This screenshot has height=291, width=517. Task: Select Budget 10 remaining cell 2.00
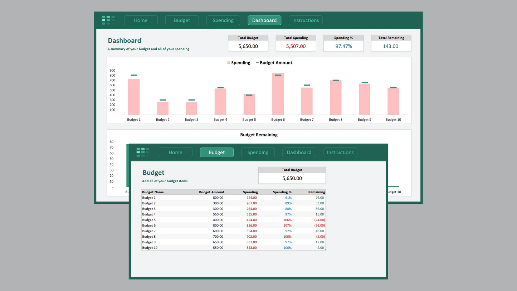pos(321,248)
